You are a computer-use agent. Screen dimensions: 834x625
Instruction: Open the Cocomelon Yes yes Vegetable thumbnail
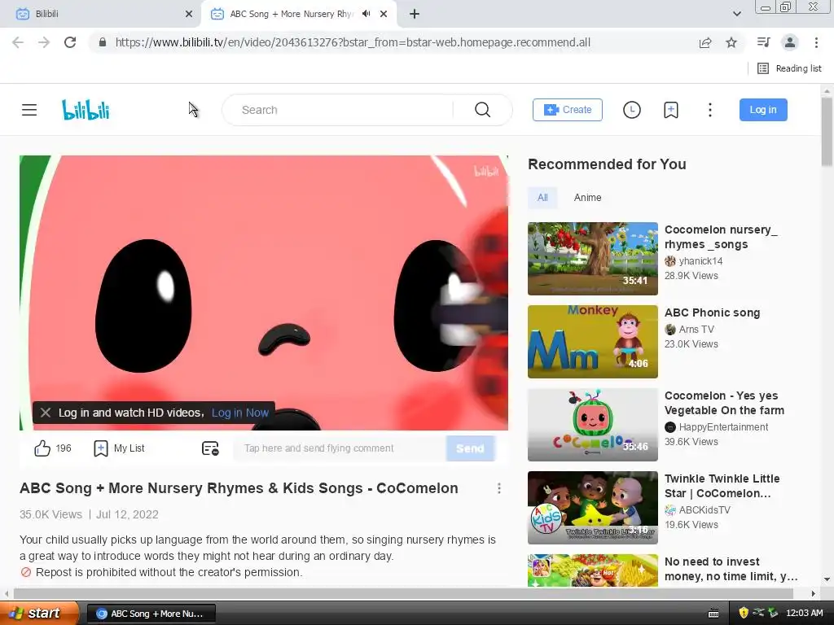pos(593,425)
